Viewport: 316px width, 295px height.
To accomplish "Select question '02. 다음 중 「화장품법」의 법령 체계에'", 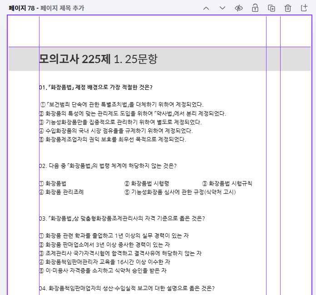I will click(108, 166).
